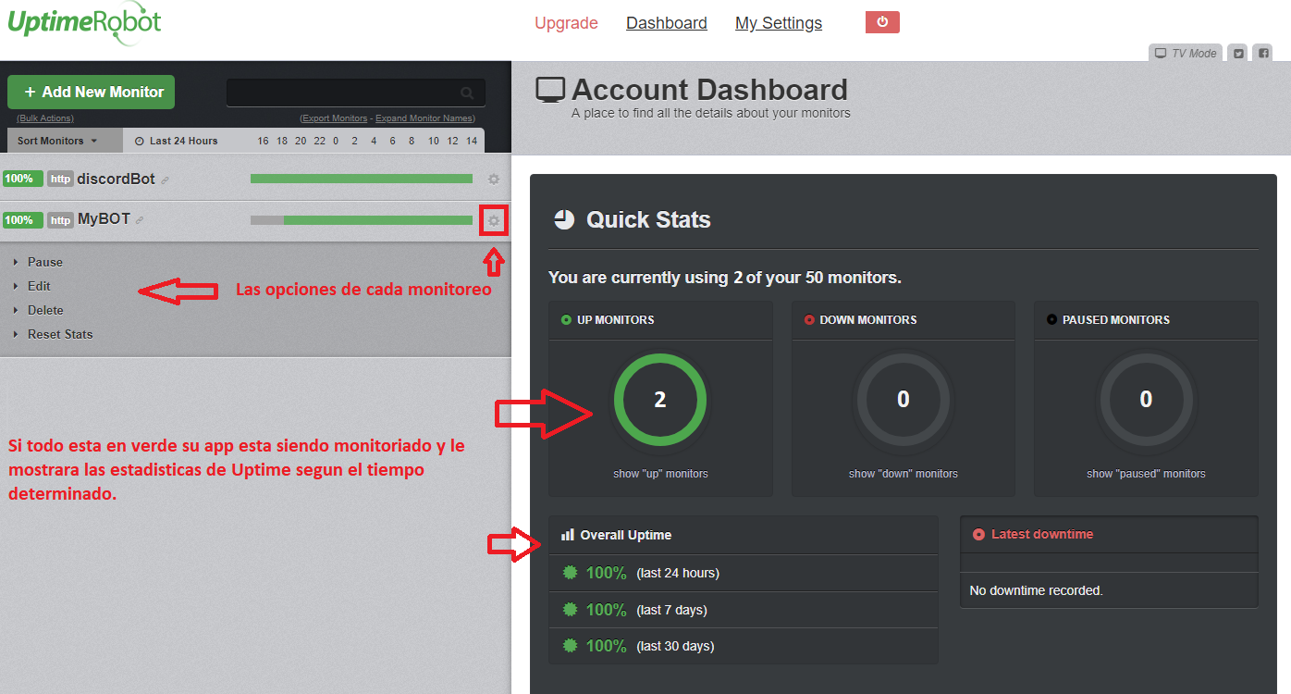Click the UptimeRobot logo
The image size is (1291, 694).
[x=83, y=23]
